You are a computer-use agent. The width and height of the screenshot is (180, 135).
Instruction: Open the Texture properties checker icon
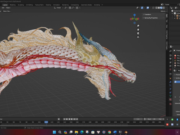click(x=170, y=104)
